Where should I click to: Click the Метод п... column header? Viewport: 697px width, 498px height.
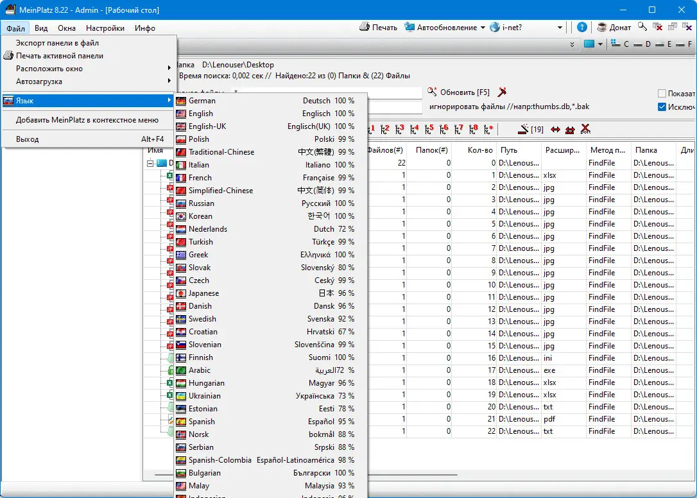coord(607,150)
